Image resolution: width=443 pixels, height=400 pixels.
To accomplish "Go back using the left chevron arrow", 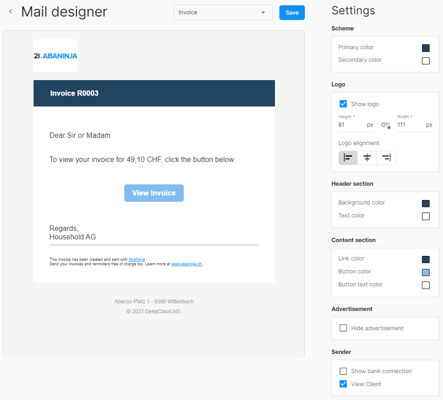I will (11, 12).
